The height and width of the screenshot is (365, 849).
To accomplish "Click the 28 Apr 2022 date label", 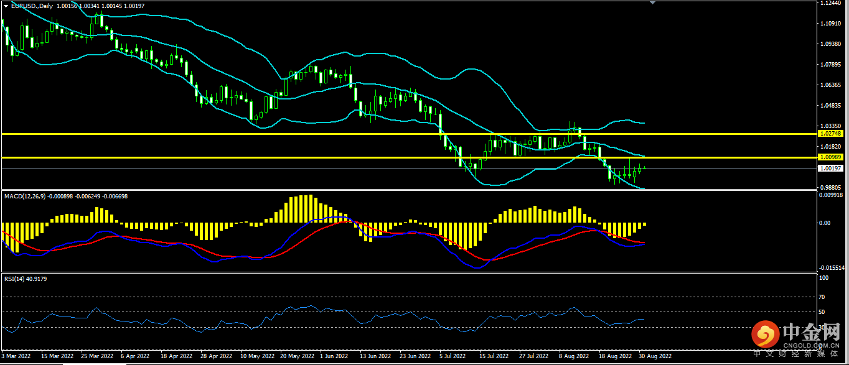I will (217, 356).
